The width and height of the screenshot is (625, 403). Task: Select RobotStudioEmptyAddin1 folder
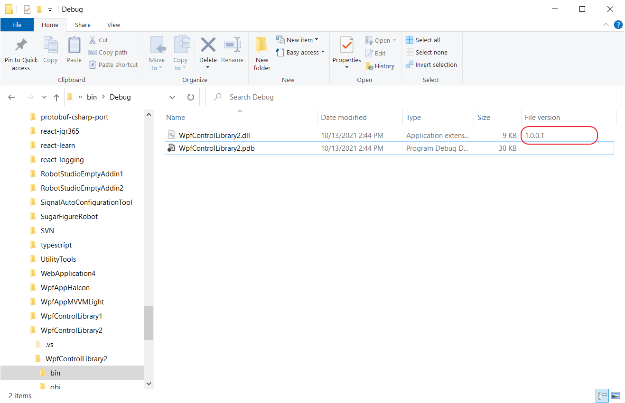tap(82, 174)
